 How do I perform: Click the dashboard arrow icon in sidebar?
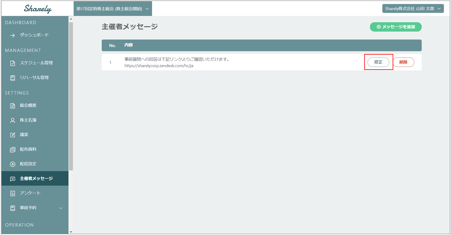[x=13, y=35]
